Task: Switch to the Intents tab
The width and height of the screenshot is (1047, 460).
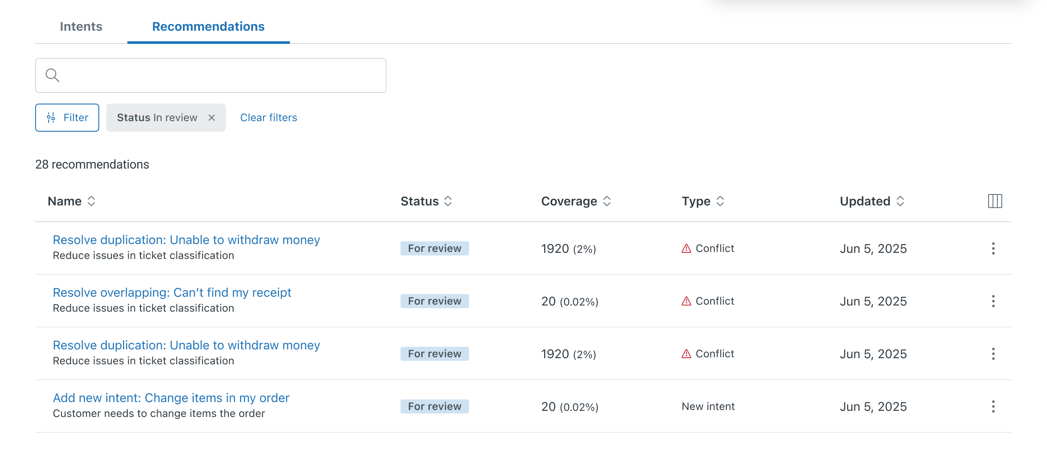Action: click(81, 26)
